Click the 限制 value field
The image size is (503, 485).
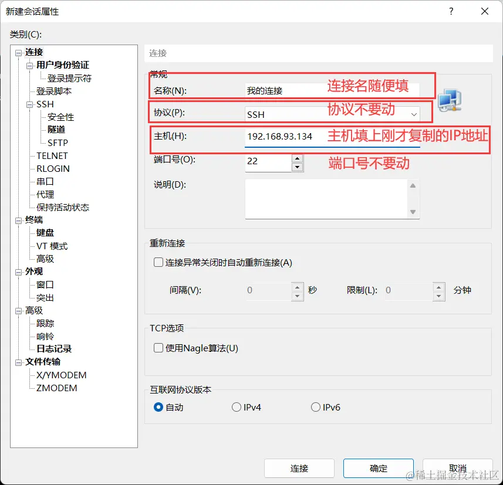click(x=408, y=291)
